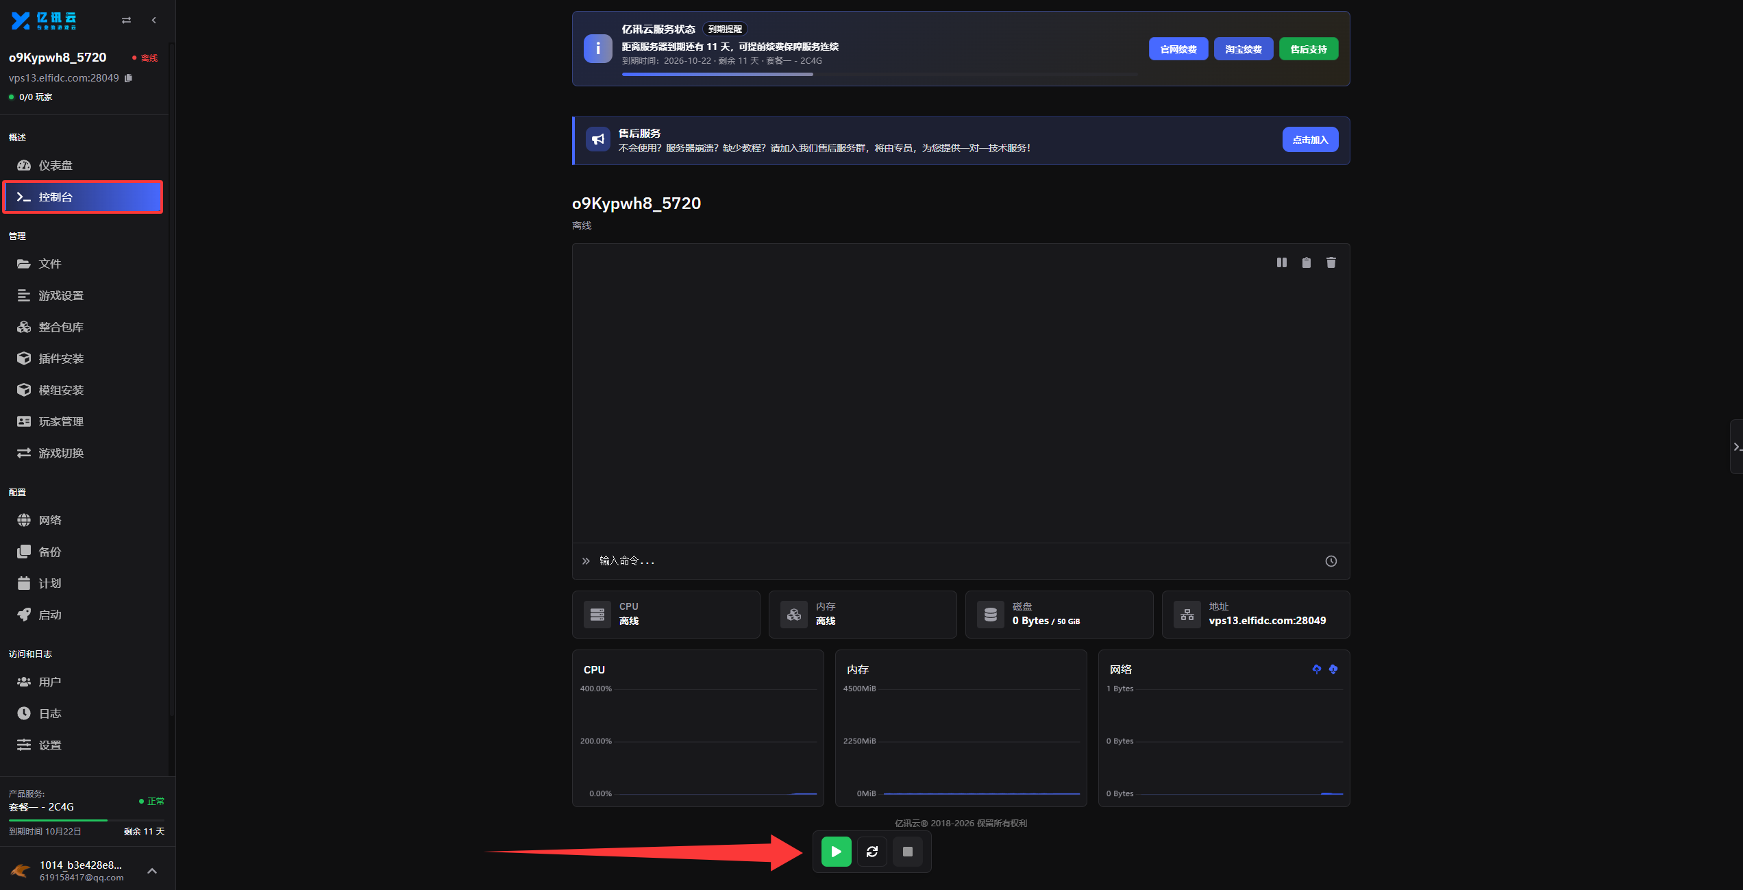Select 控制台 console menu item
This screenshot has width=1743, height=890.
point(83,197)
